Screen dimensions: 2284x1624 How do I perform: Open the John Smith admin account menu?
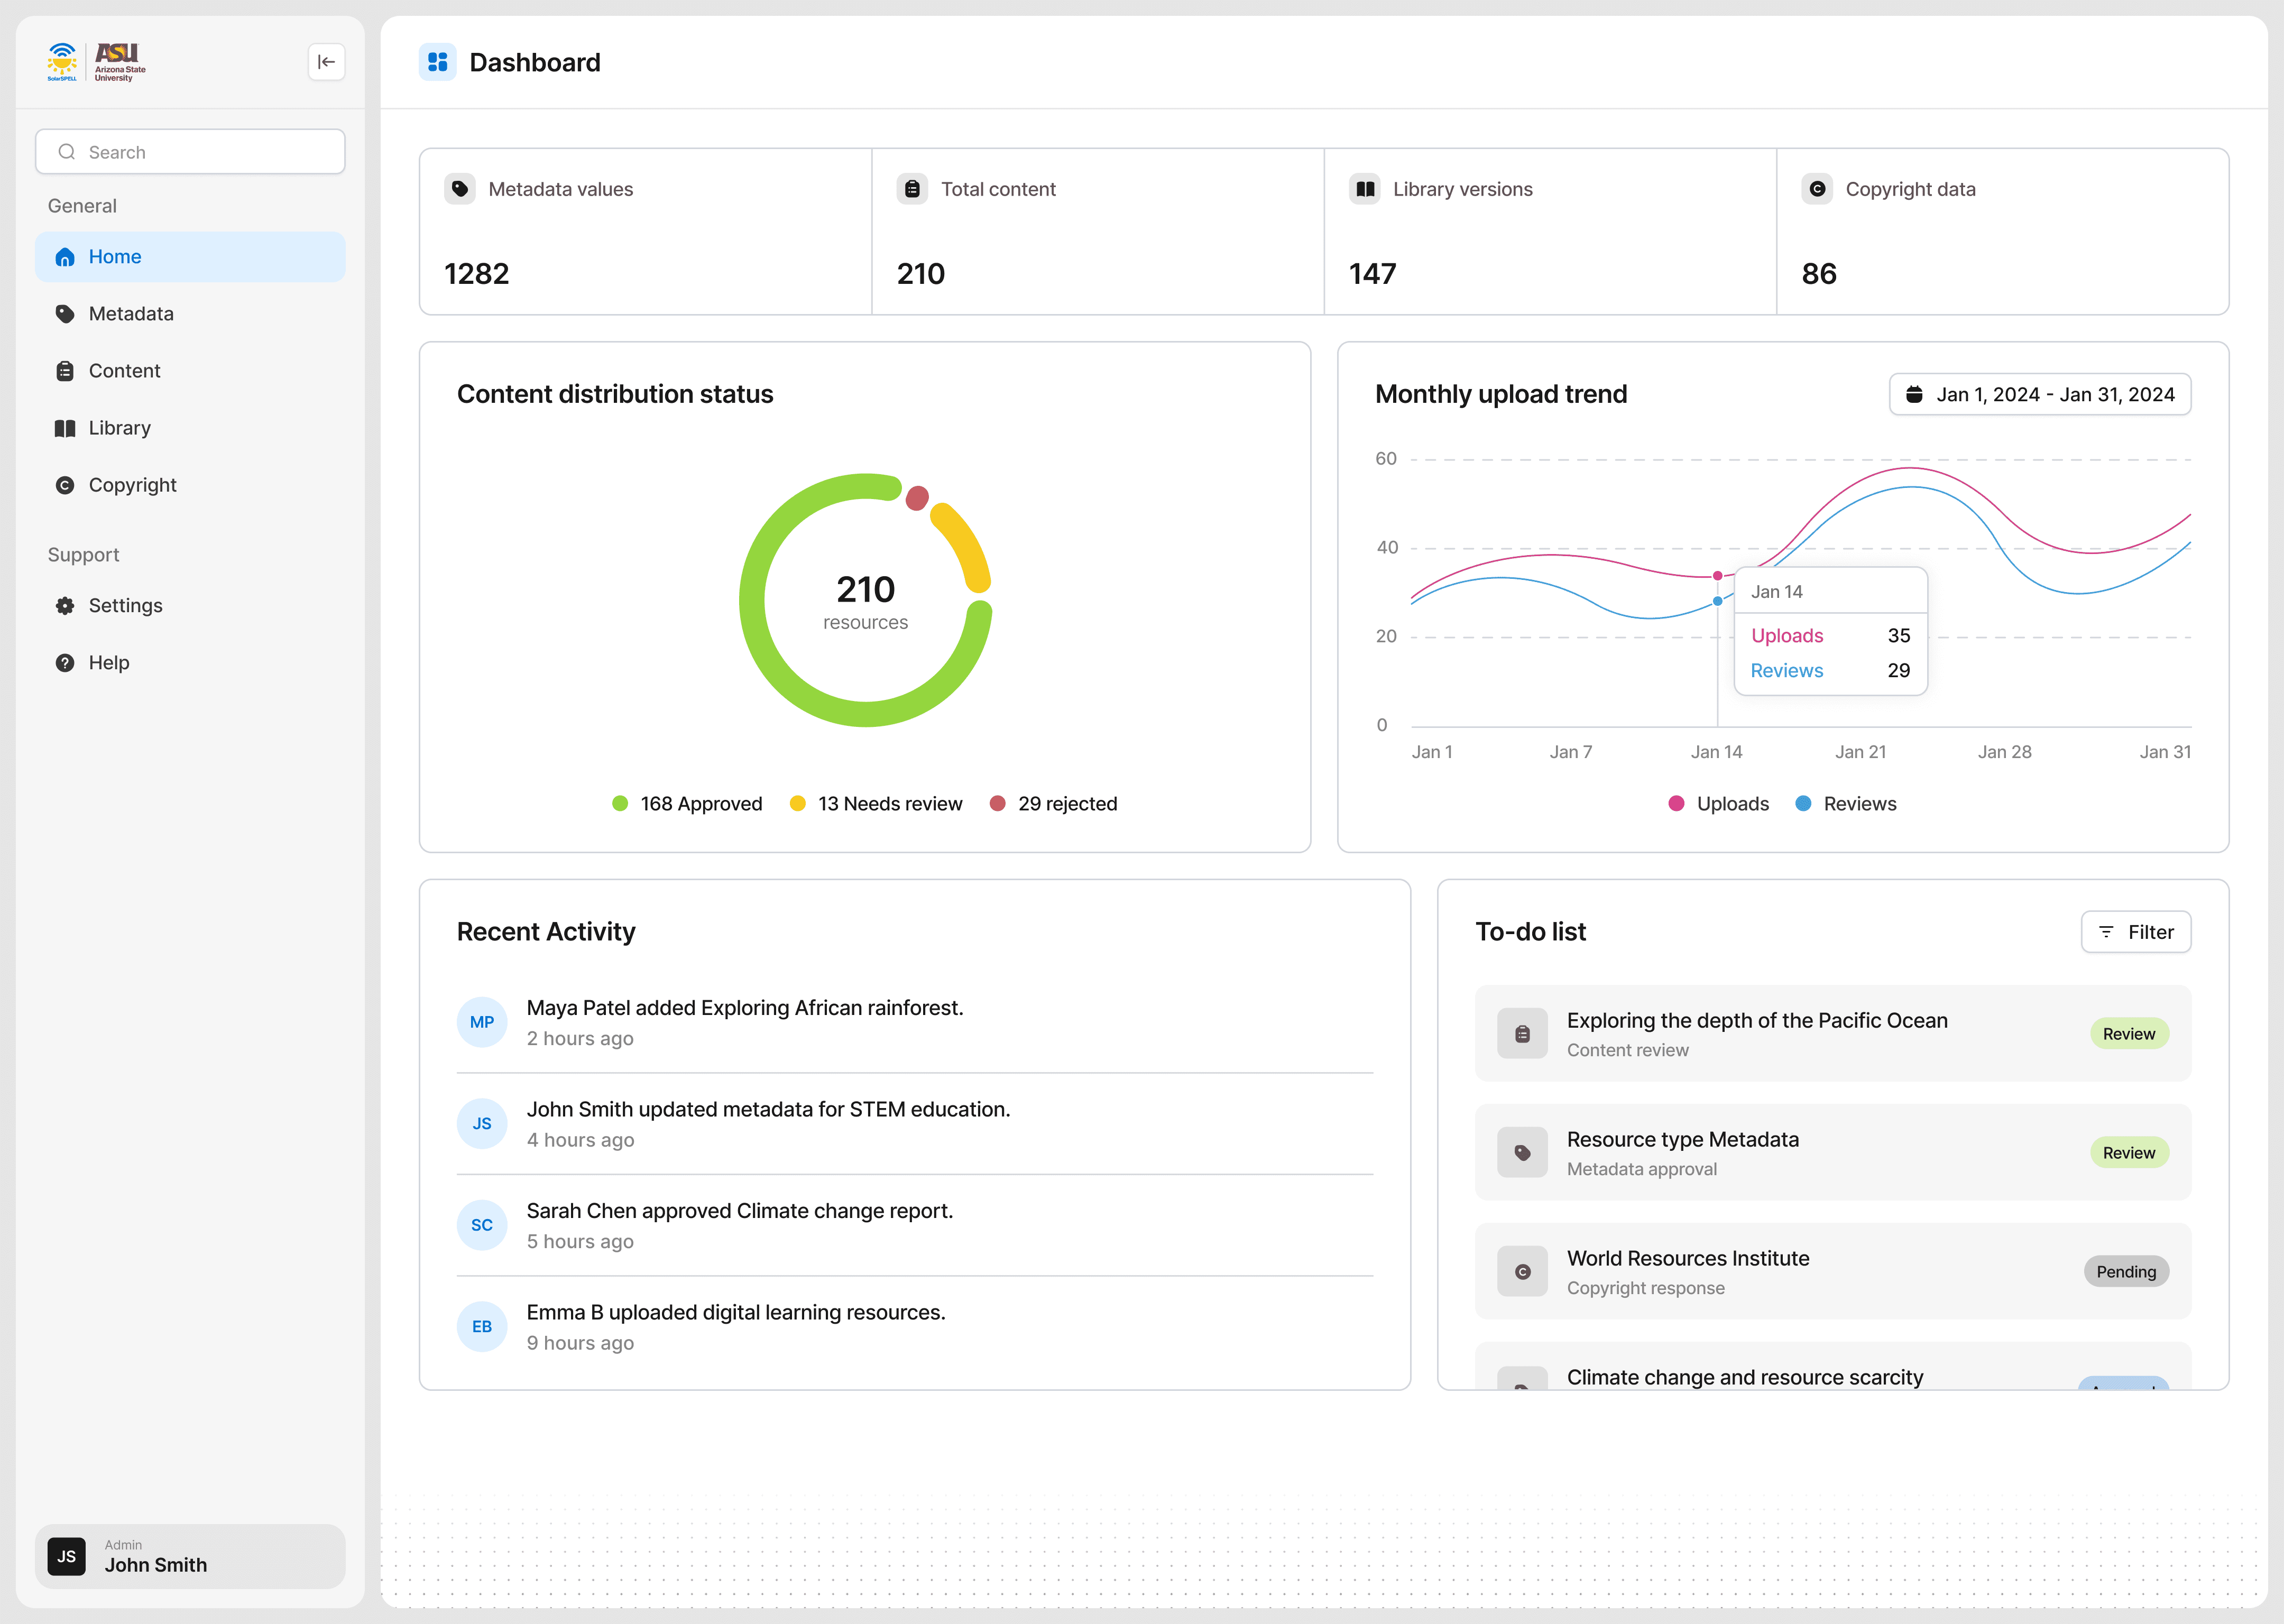(190, 1556)
